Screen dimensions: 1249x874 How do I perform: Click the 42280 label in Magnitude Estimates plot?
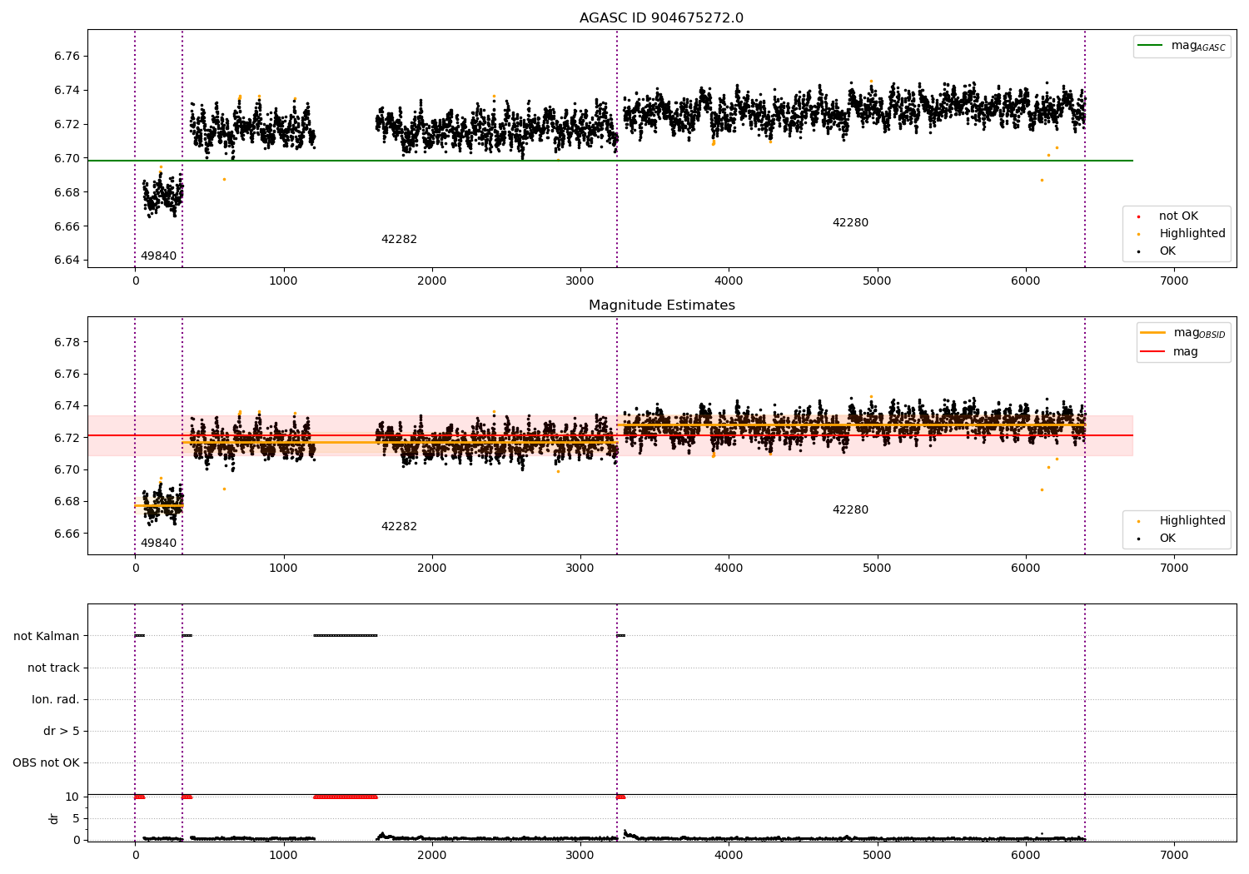(x=850, y=509)
